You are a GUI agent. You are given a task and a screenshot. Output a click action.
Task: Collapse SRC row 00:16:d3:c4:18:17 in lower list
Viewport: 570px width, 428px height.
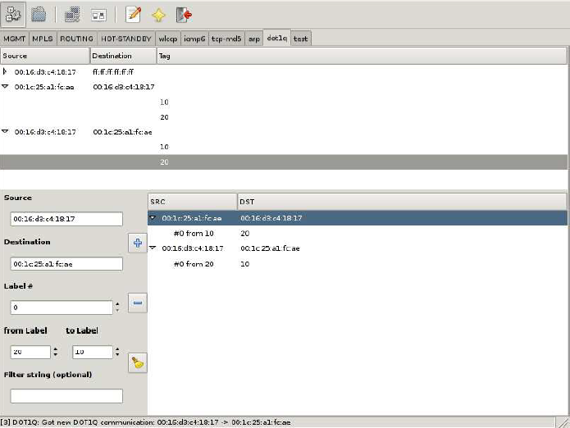click(153, 248)
